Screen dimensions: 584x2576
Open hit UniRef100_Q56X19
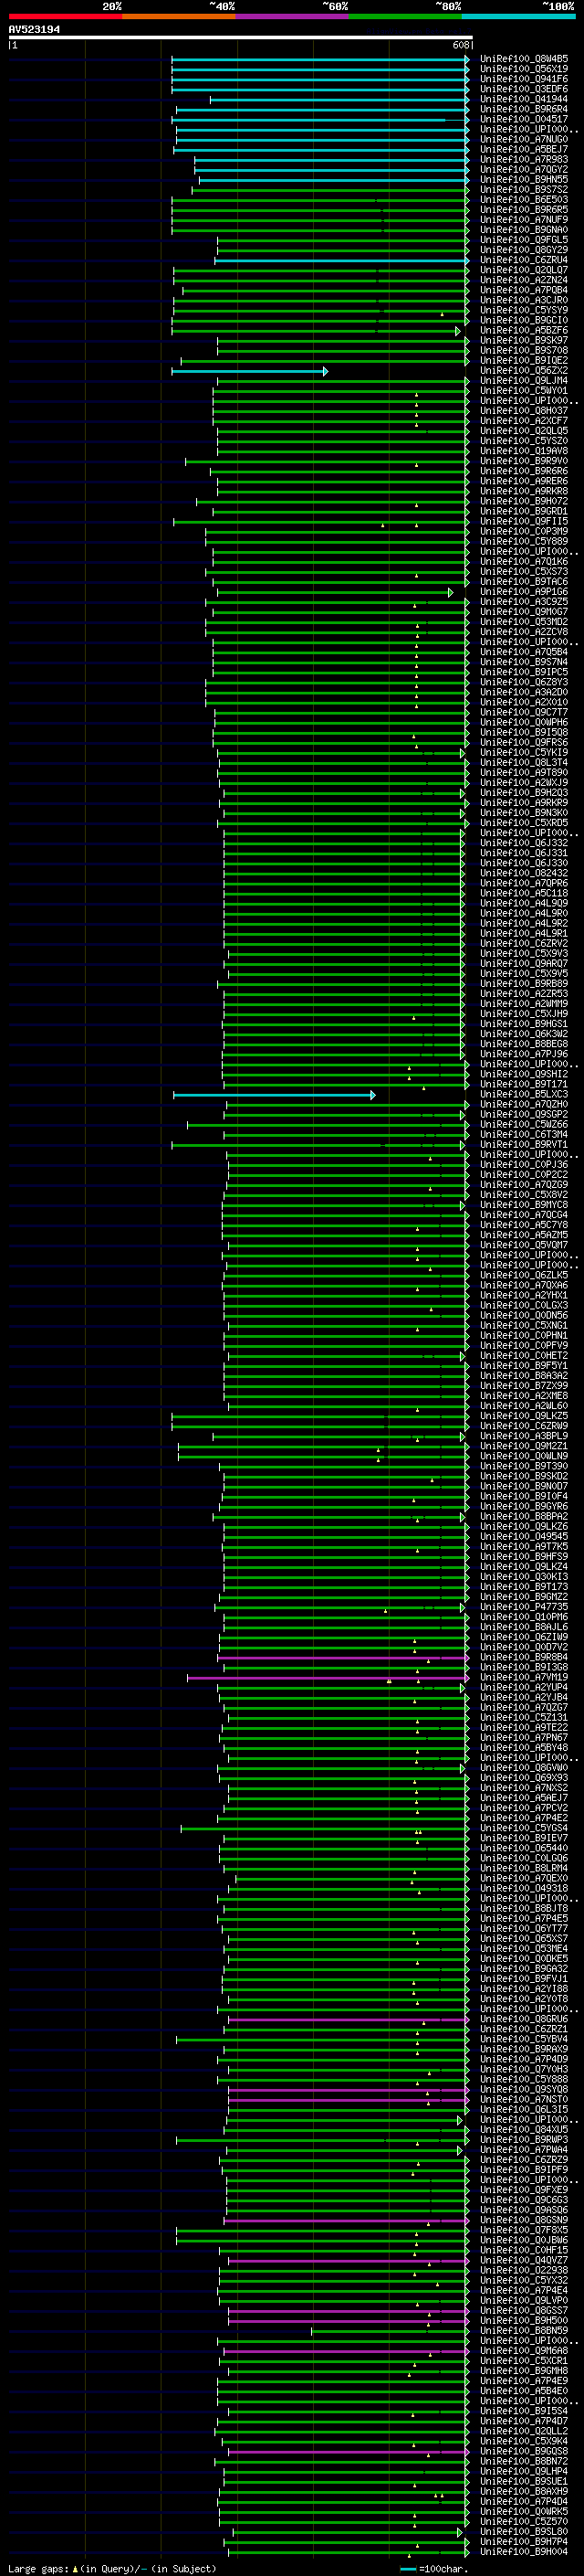[x=524, y=69]
